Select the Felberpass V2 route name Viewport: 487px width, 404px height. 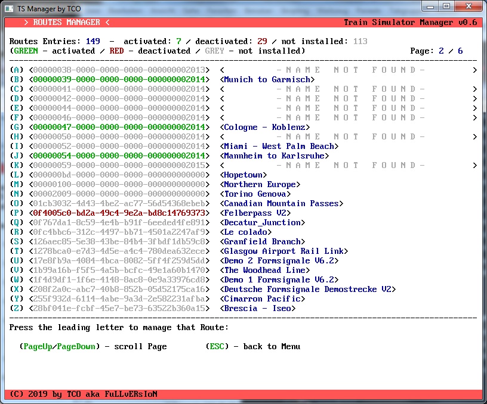click(x=255, y=213)
